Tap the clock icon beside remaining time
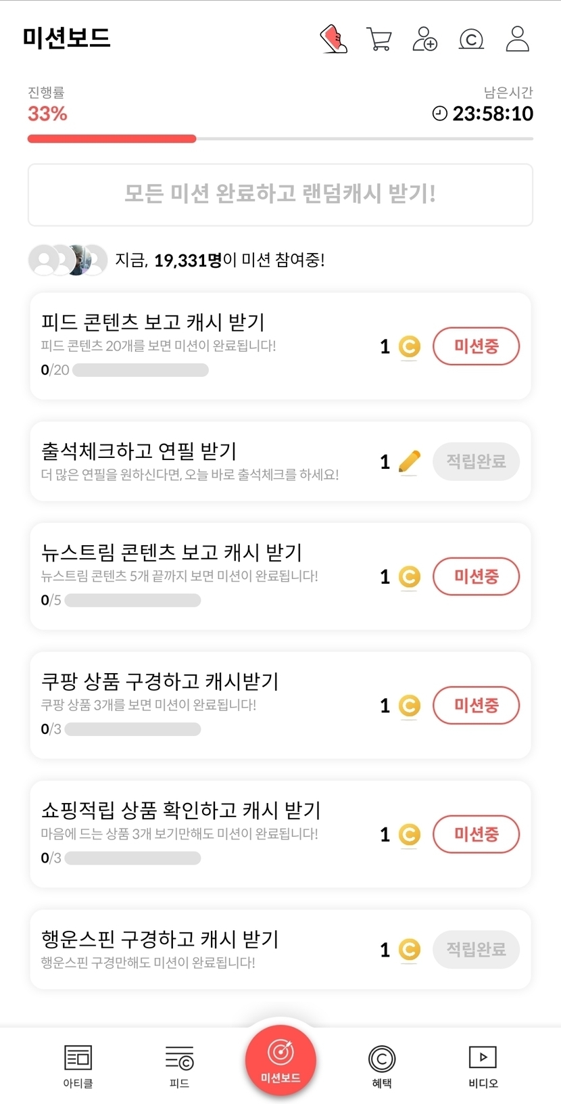 tap(440, 114)
